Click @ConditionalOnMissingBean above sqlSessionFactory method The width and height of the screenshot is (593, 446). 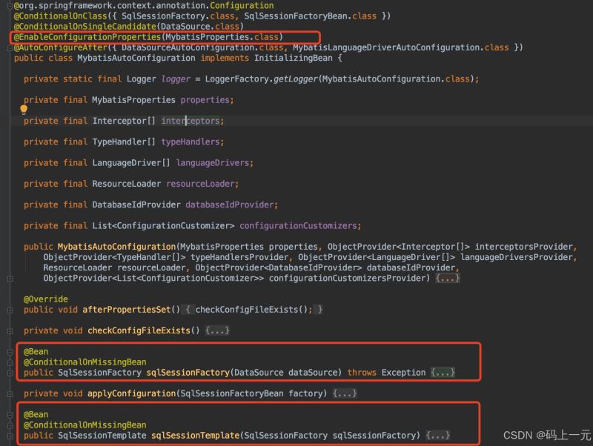coord(85,362)
